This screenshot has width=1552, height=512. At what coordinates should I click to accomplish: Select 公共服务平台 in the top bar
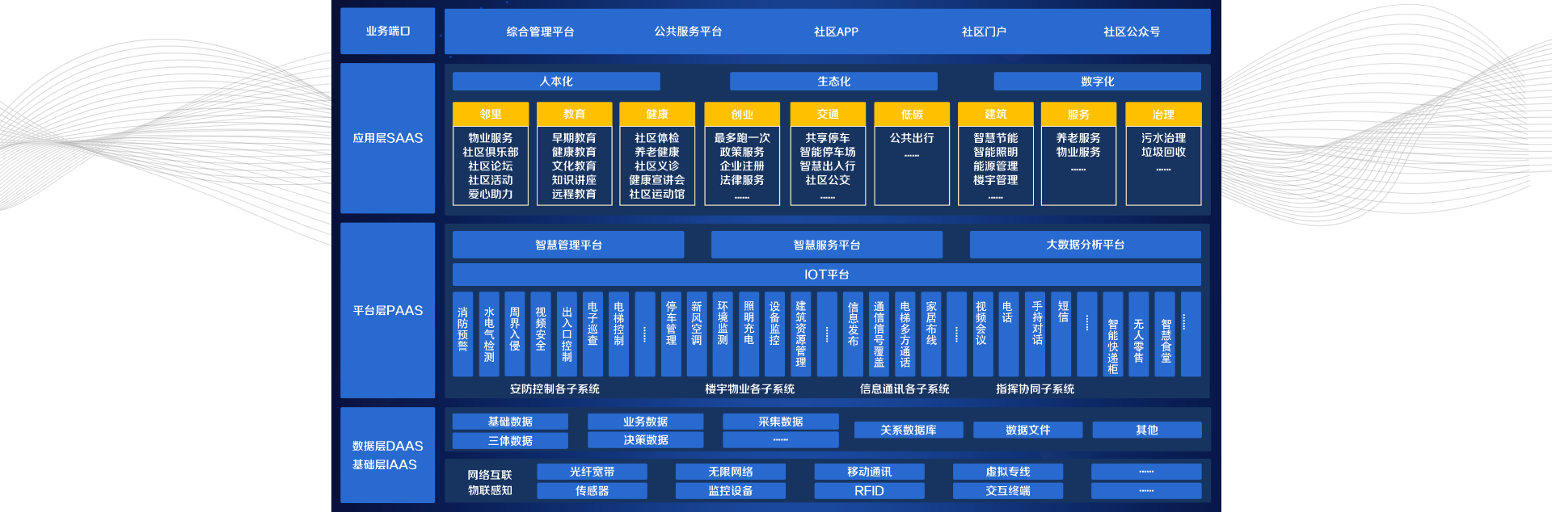pyautogui.click(x=688, y=31)
